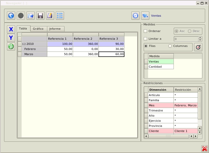Select the Asc radio button
Screen dimensions: 209x153
coord(176,31)
